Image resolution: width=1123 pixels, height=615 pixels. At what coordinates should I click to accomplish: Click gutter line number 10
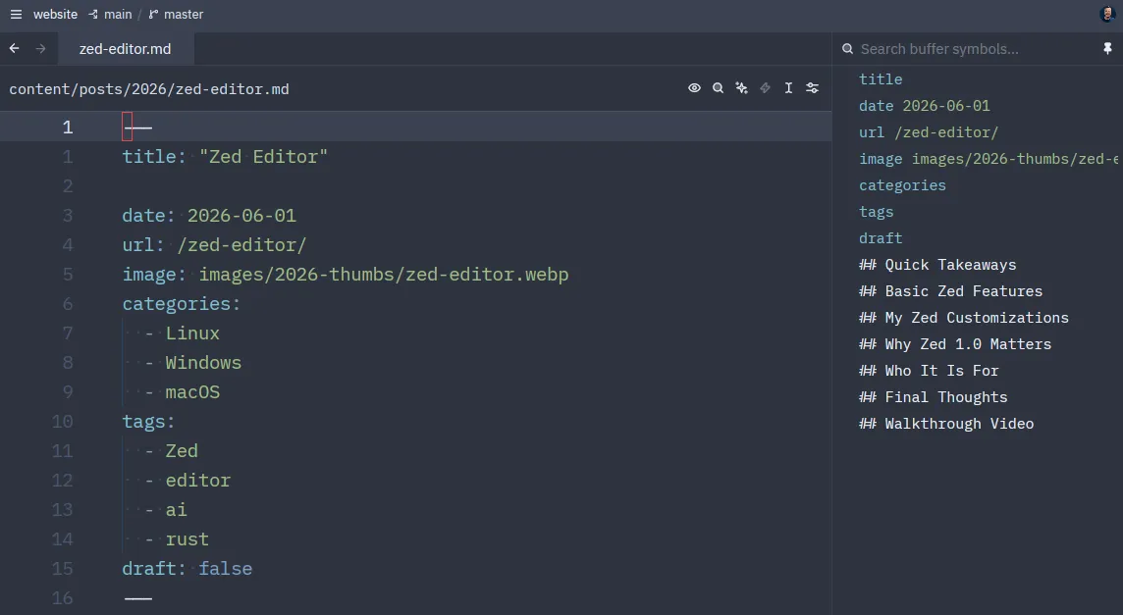point(62,422)
